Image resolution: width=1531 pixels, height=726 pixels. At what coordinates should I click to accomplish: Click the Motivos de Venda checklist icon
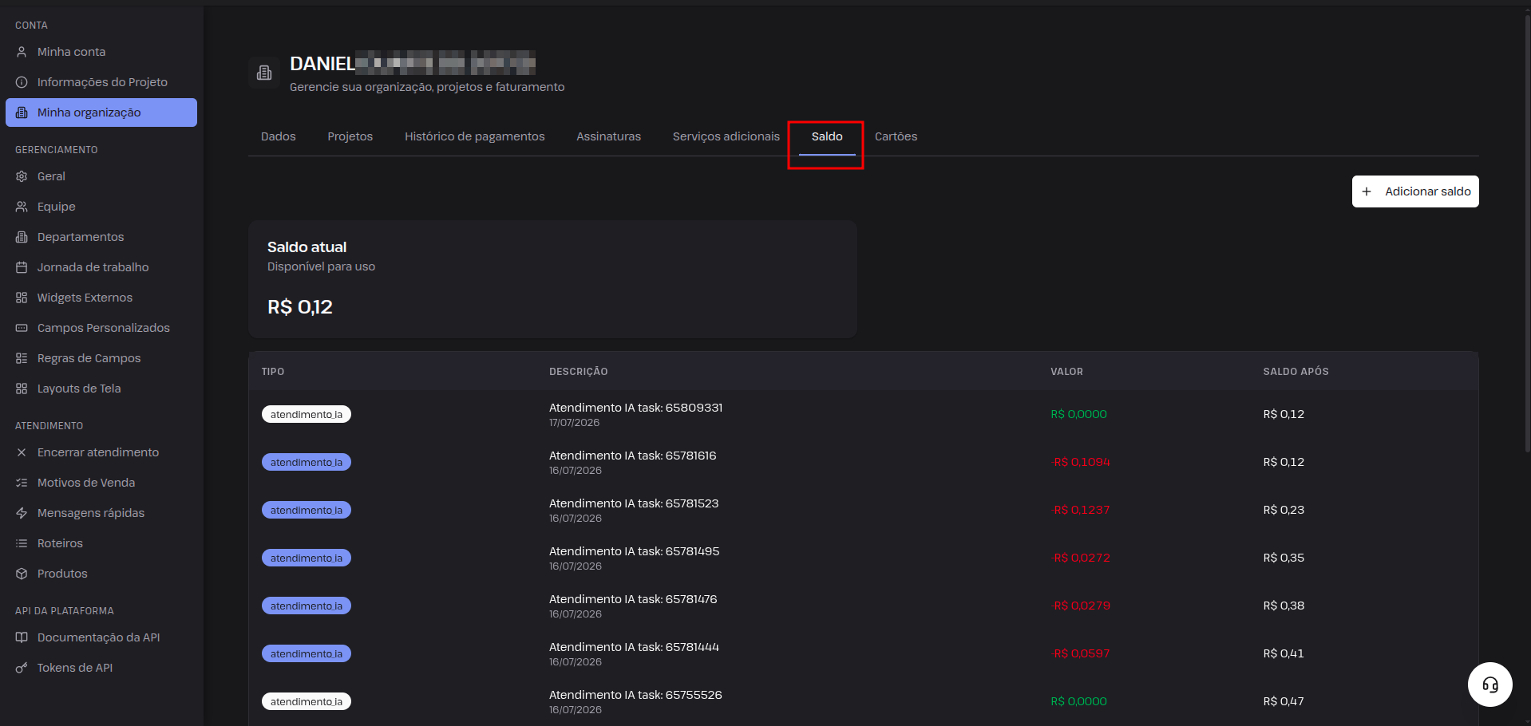pos(22,483)
